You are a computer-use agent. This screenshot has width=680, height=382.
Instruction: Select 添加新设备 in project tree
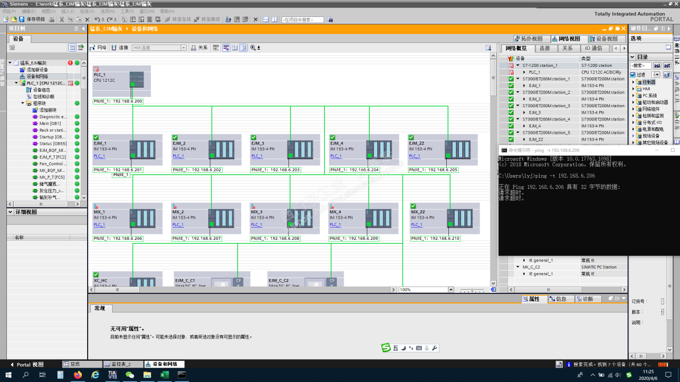pos(37,70)
